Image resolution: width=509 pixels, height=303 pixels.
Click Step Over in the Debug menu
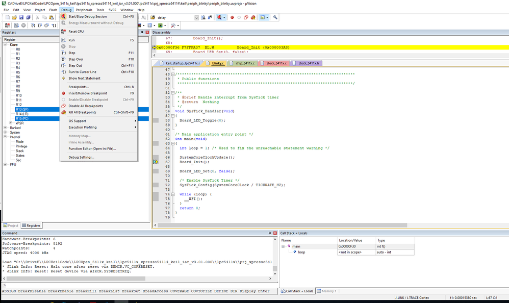(75, 59)
